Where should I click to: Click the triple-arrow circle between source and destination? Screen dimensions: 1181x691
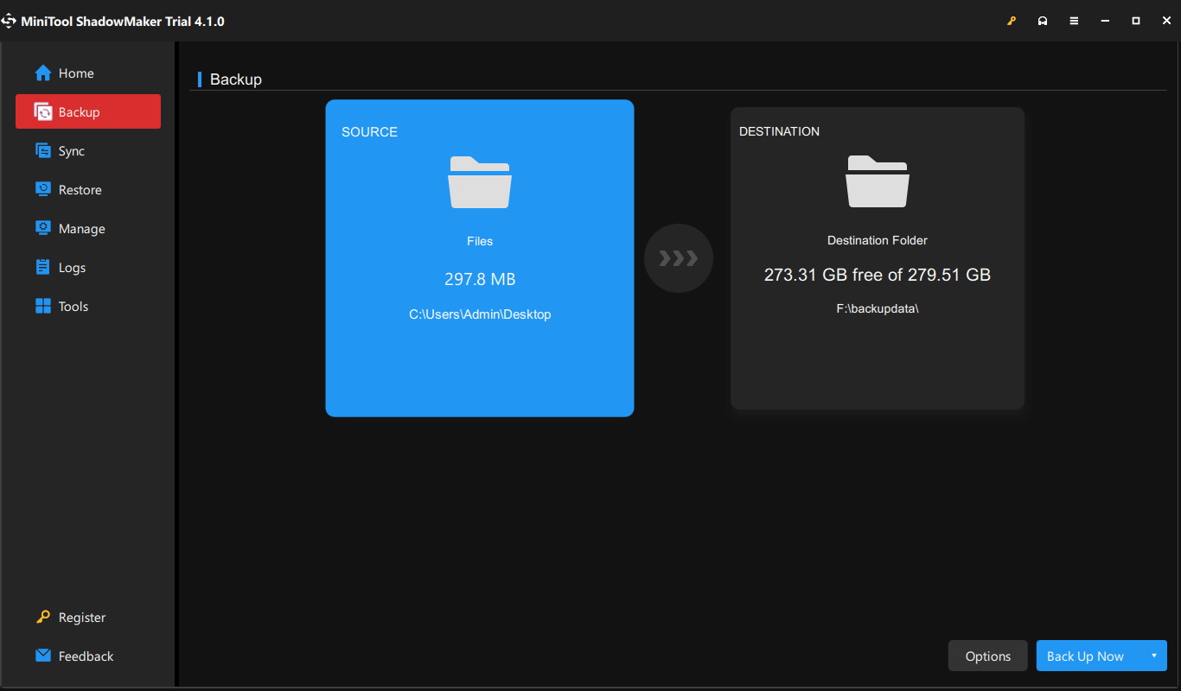pyautogui.click(x=678, y=257)
